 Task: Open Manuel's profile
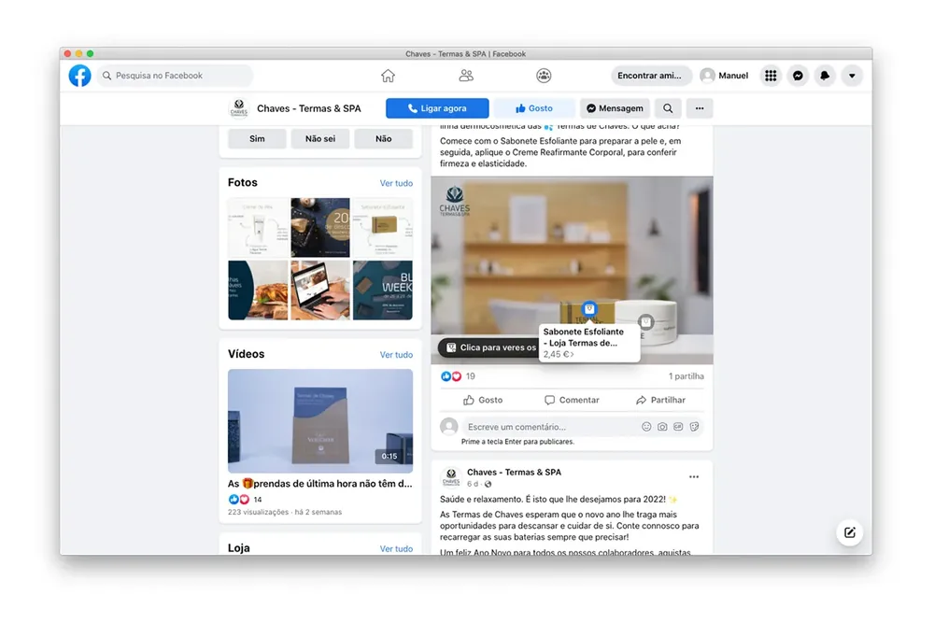pos(725,76)
